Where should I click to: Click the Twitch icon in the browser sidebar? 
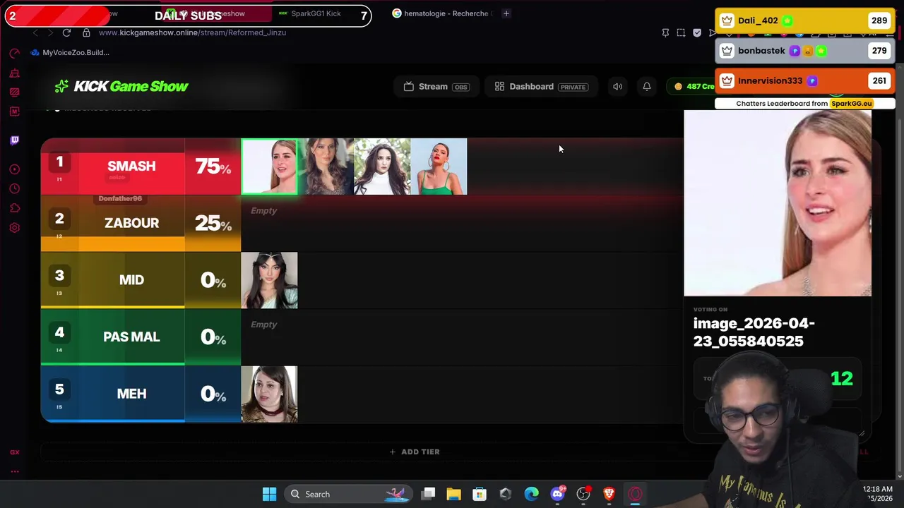click(x=14, y=140)
